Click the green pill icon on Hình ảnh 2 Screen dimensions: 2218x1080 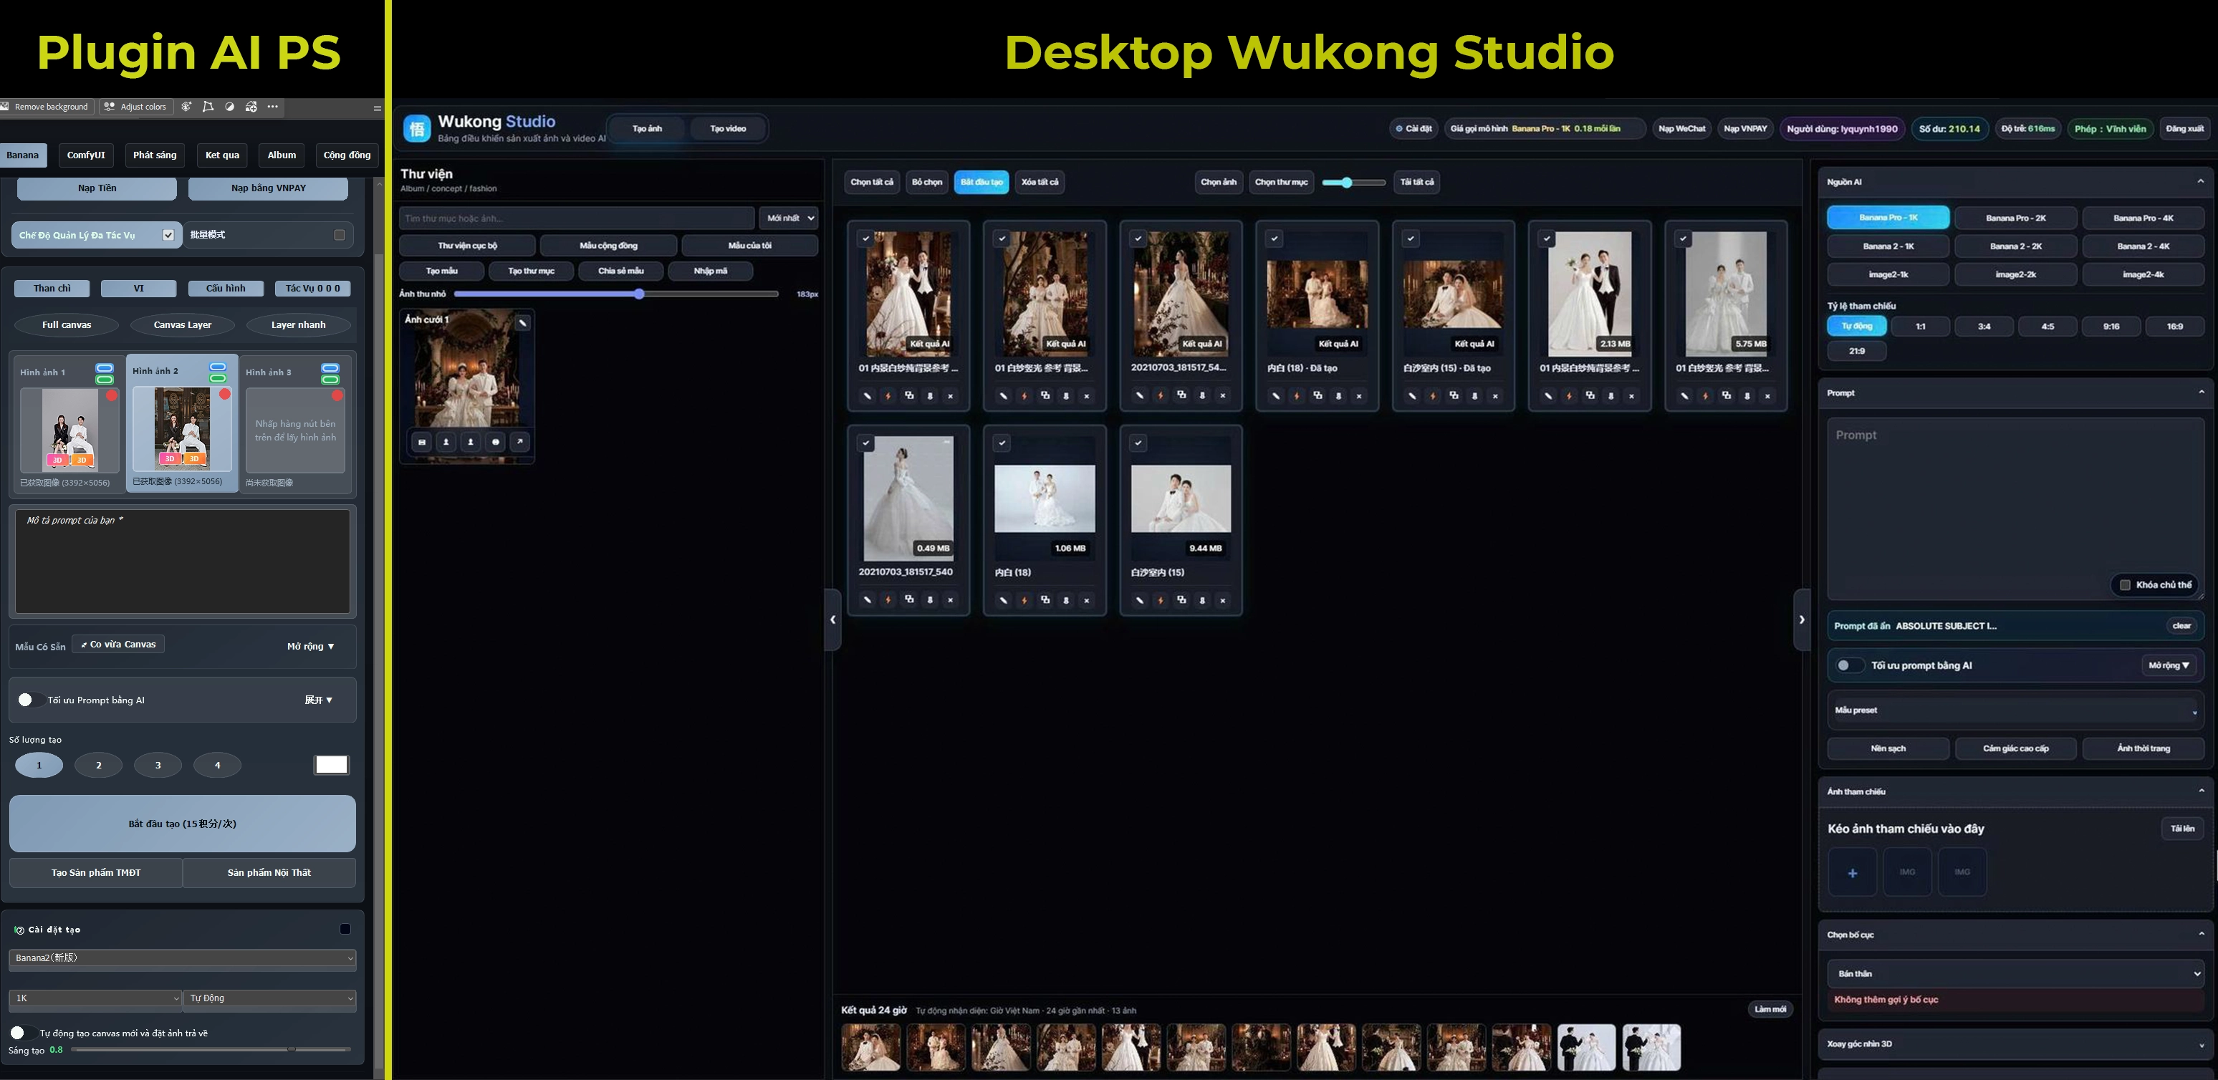[218, 379]
